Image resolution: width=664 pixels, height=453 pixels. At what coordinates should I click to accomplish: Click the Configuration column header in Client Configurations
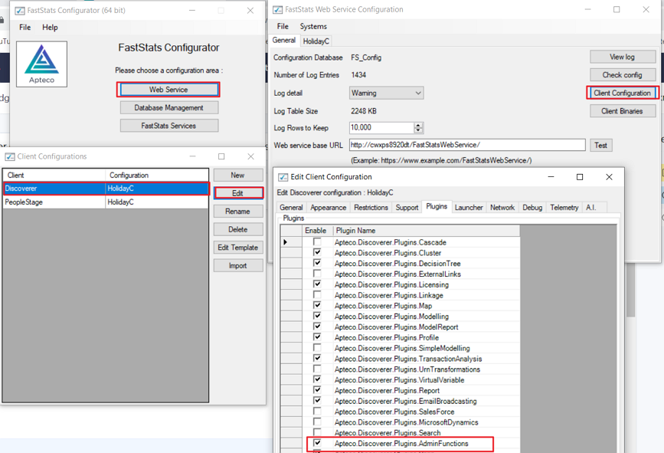point(157,175)
